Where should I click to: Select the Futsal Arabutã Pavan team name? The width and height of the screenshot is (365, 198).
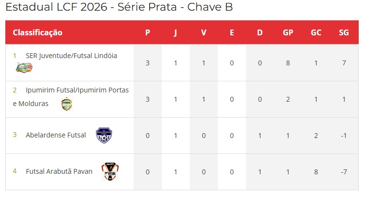59,171
